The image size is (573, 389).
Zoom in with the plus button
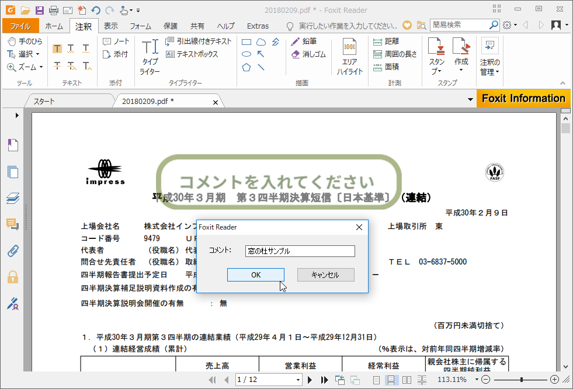pos(554,380)
